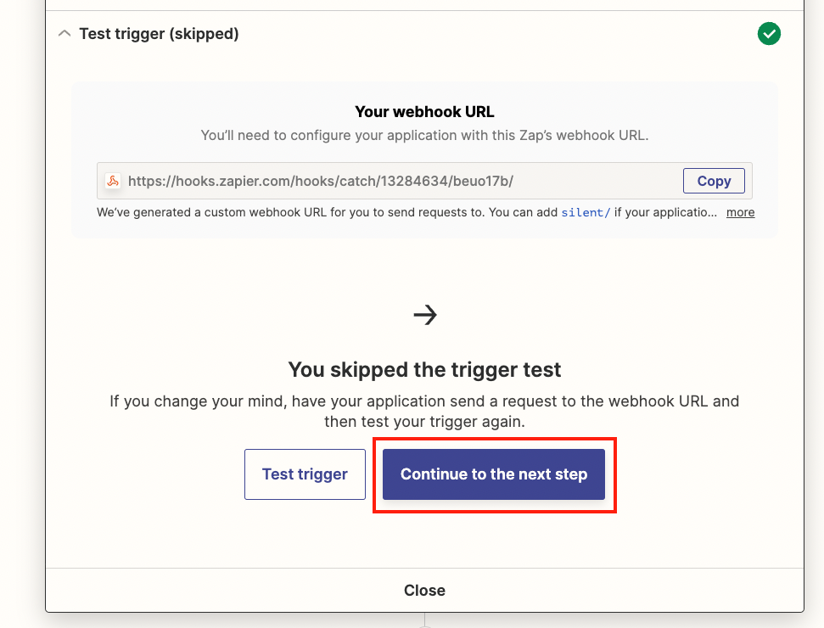824x628 pixels.
Task: Click the orange webhook icon in the URL field
Action: [x=113, y=181]
